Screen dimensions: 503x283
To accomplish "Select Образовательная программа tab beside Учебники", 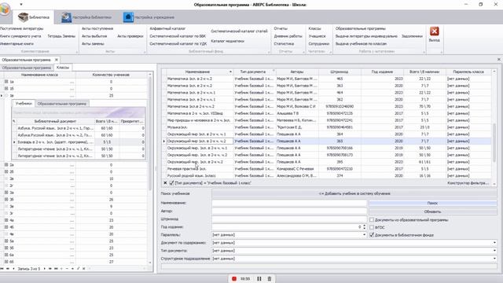I will (x=61, y=104).
